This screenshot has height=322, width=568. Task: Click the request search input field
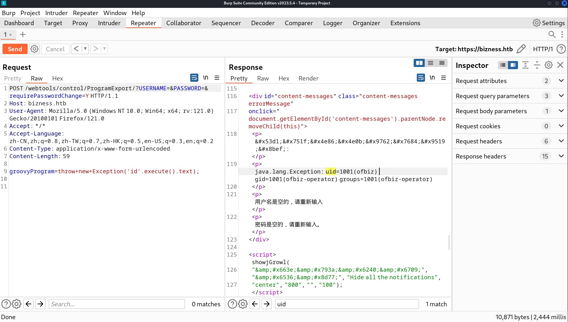point(117,304)
